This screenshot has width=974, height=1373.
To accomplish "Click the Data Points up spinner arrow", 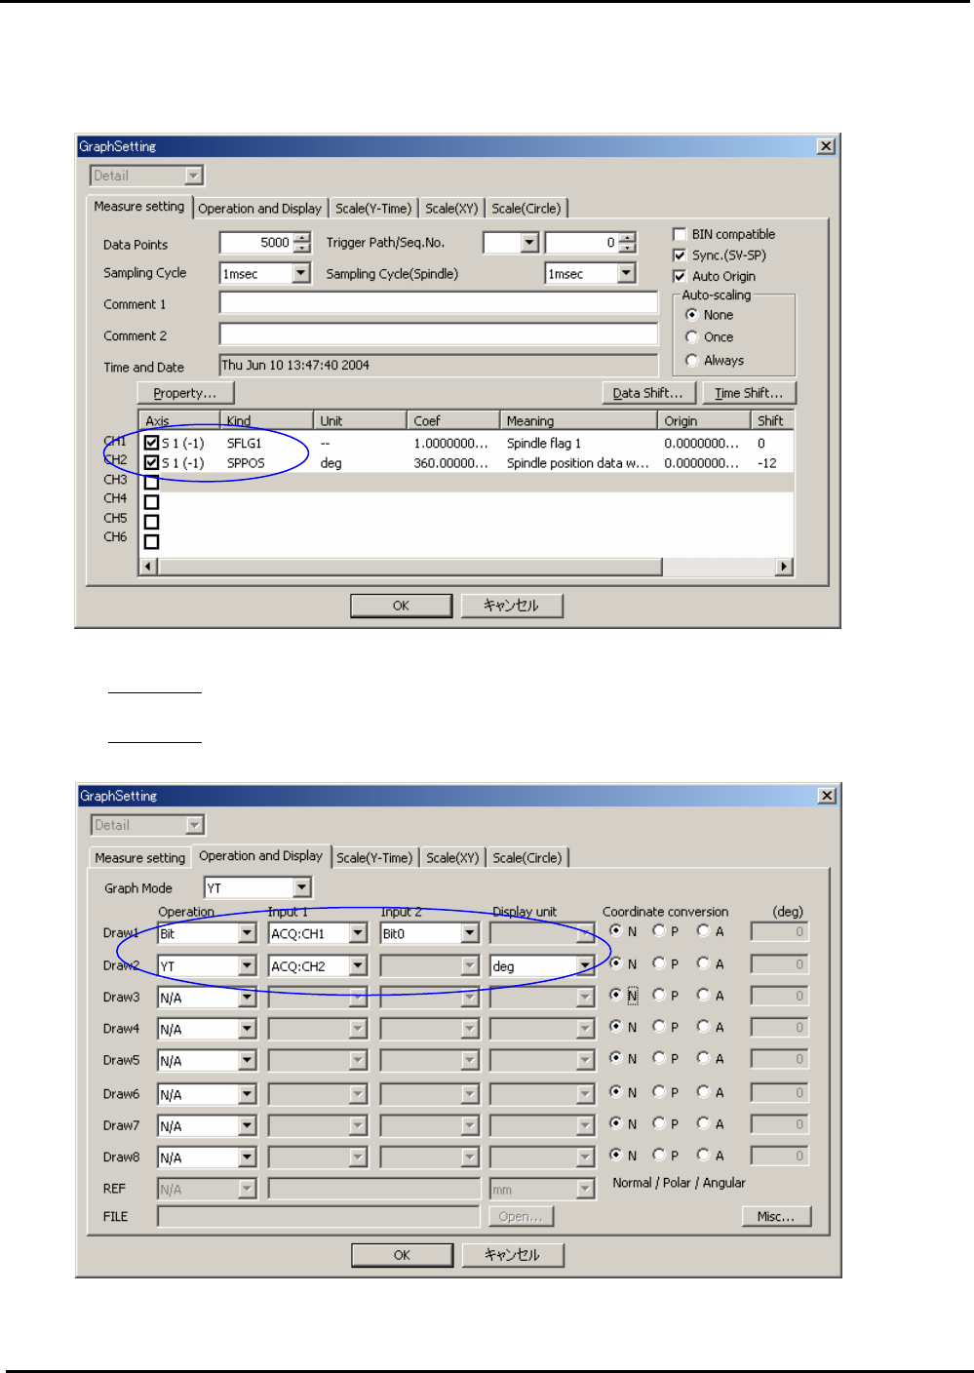I will point(302,238).
